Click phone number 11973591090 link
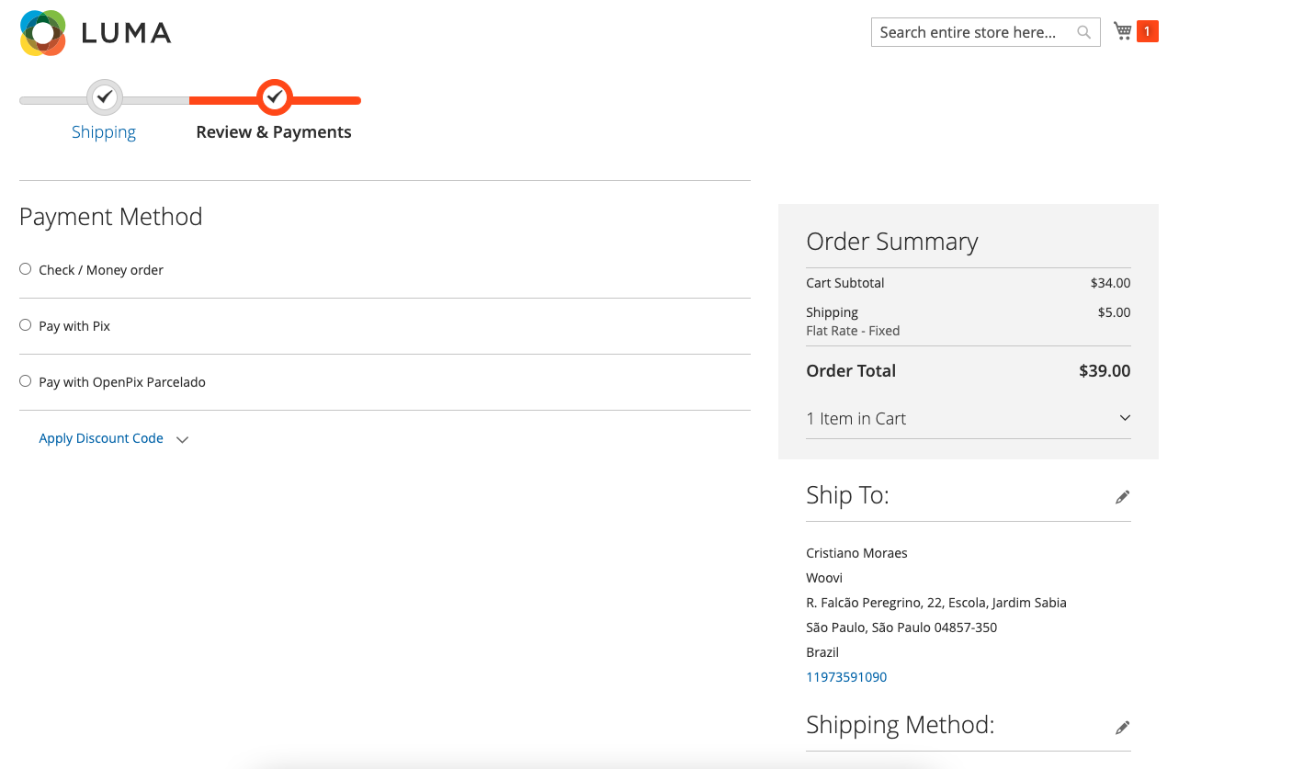1292x769 pixels. point(846,677)
